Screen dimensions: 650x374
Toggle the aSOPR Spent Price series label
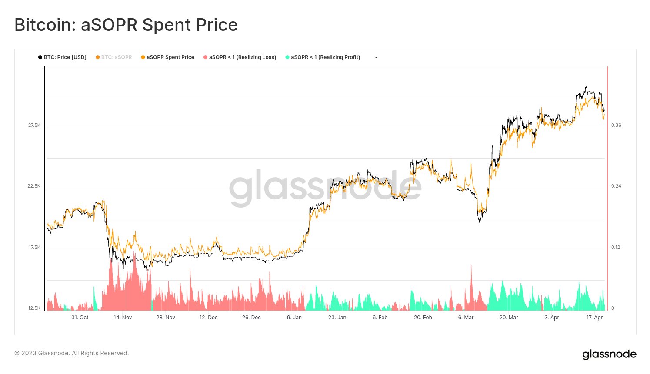[x=170, y=57]
